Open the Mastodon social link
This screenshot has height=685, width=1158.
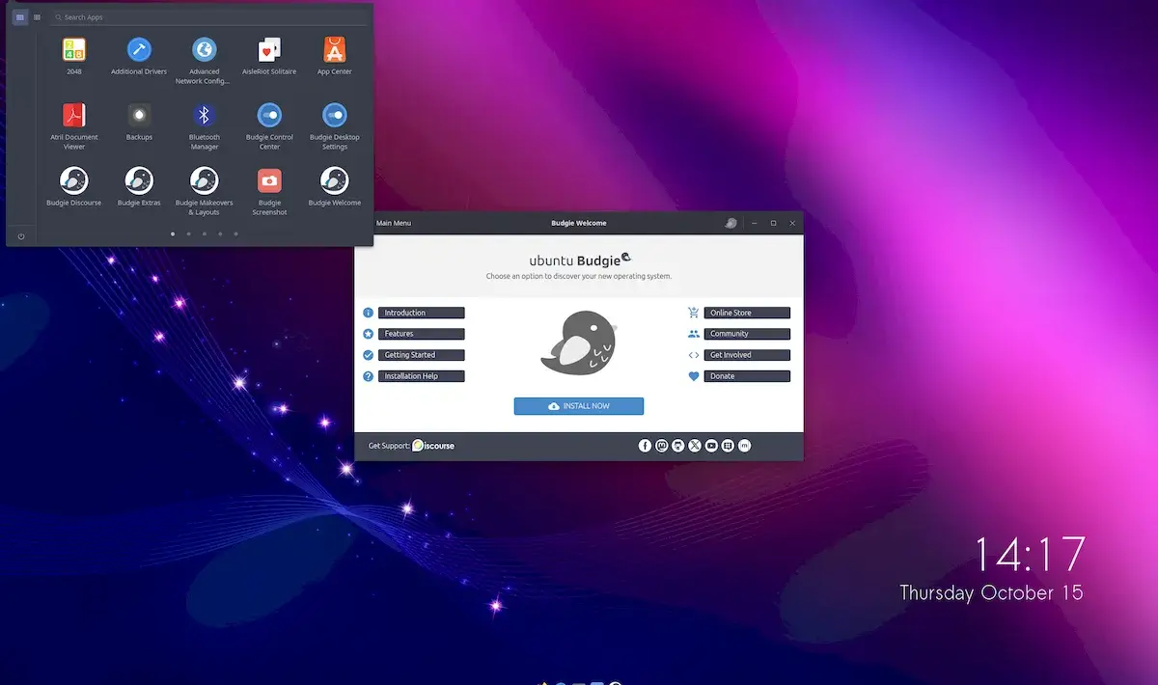coord(662,446)
